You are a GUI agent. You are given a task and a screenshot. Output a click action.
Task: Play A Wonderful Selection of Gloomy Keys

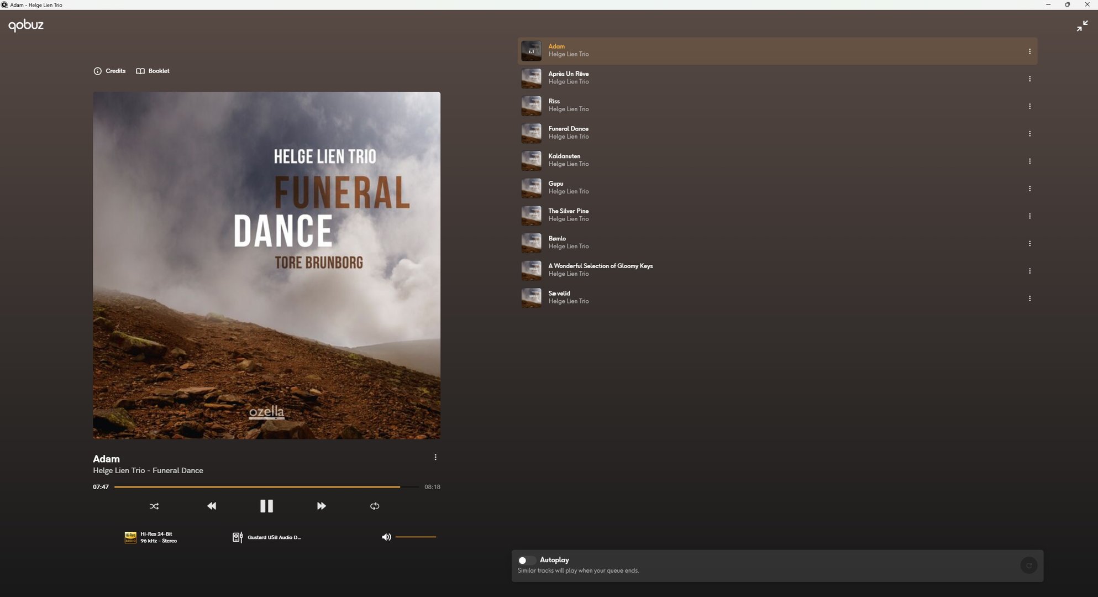[x=600, y=266]
